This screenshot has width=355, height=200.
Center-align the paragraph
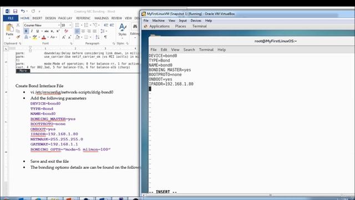(83, 31)
